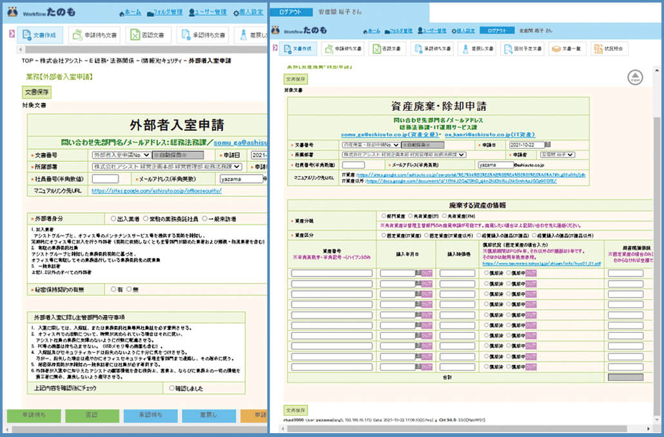Select 常駐の業務委託社員 radio button
The height and width of the screenshot is (437, 664).
tap(146, 218)
